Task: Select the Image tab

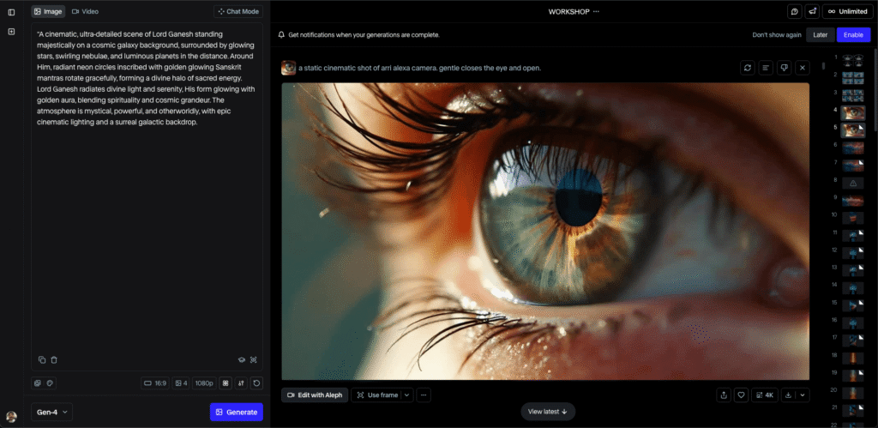Action: tap(48, 12)
